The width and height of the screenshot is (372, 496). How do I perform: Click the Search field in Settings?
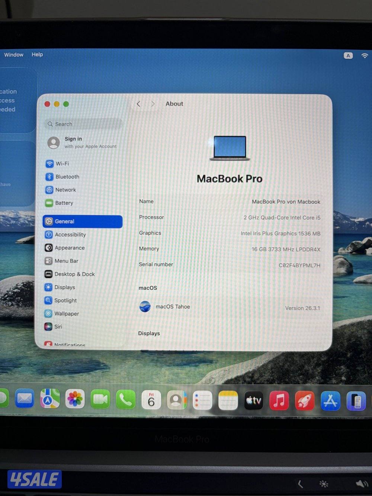(x=84, y=124)
